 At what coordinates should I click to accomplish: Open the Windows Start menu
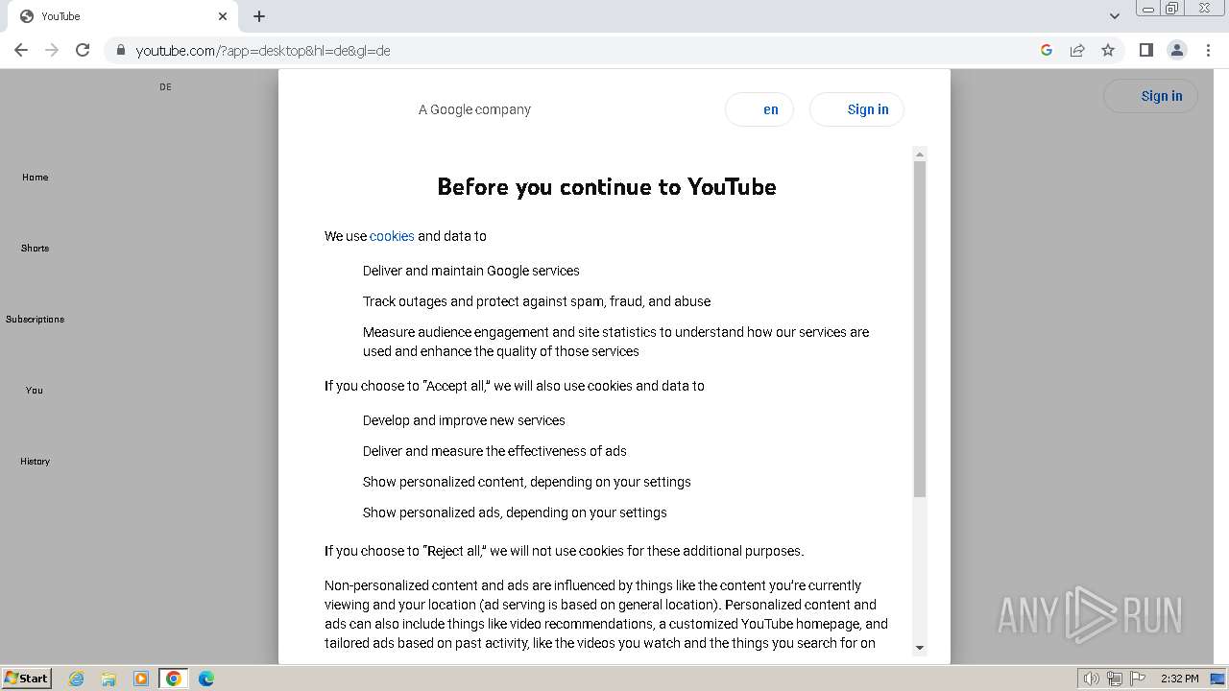(26, 679)
